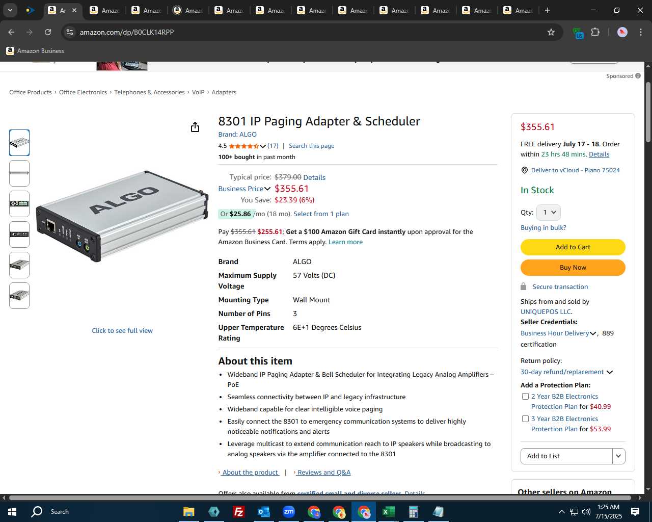This screenshot has height=522, width=652.
Task: Open a new browser tab
Action: pyautogui.click(x=548, y=10)
